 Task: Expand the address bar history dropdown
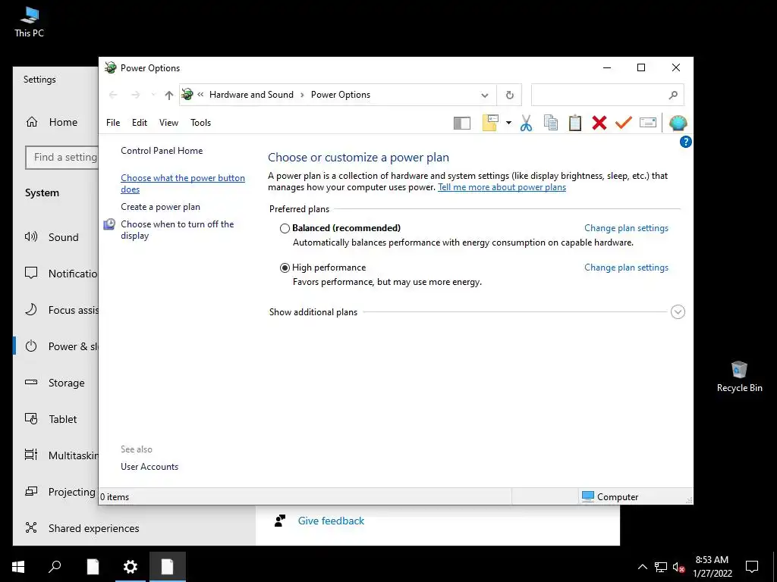[485, 95]
